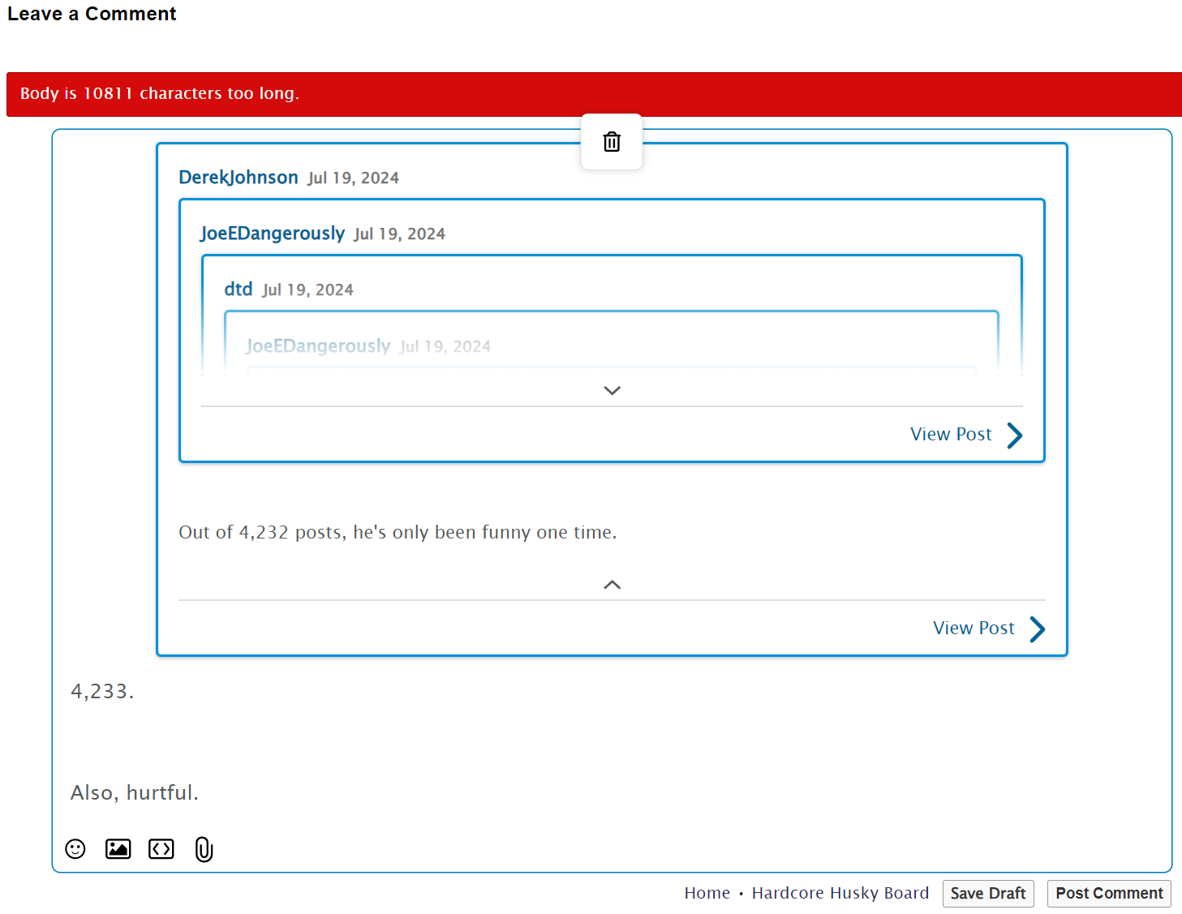The image size is (1182, 914).
Task: Attach a file using the paperclip icon
Action: point(204,849)
